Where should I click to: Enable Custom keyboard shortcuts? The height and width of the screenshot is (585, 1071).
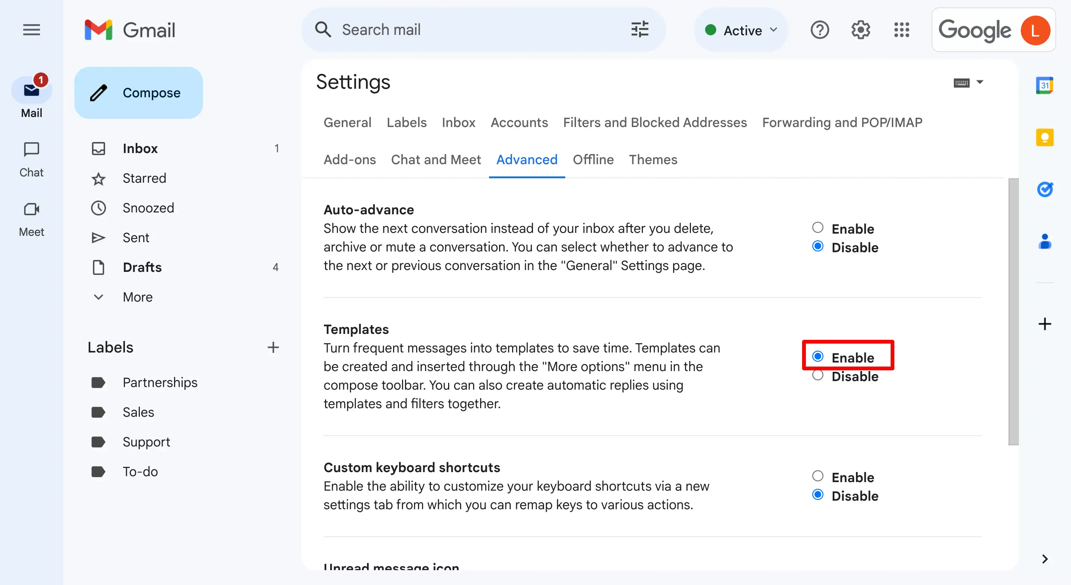point(817,476)
